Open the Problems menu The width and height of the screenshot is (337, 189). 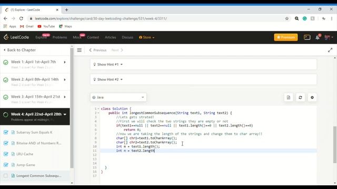click(x=60, y=37)
